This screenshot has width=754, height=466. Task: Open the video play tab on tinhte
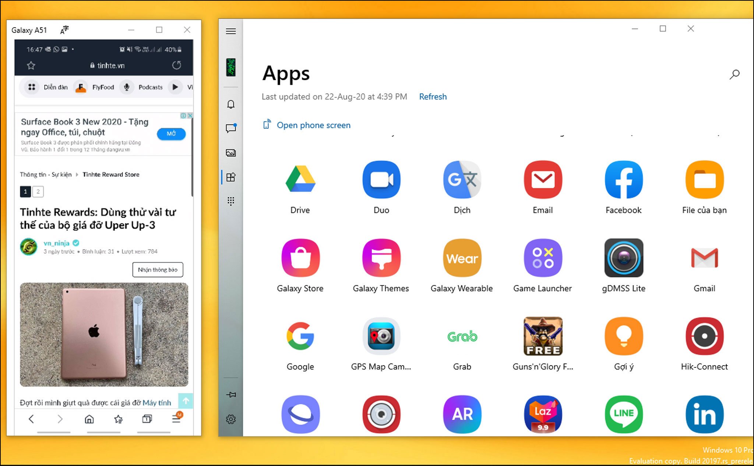coord(175,87)
